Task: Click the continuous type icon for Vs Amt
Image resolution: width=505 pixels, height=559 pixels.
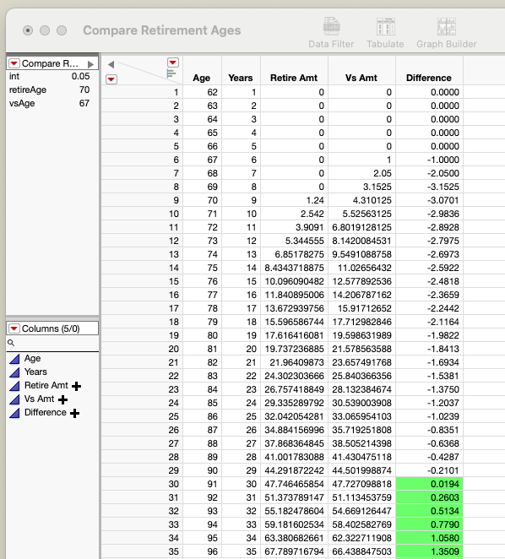Action: (x=14, y=399)
